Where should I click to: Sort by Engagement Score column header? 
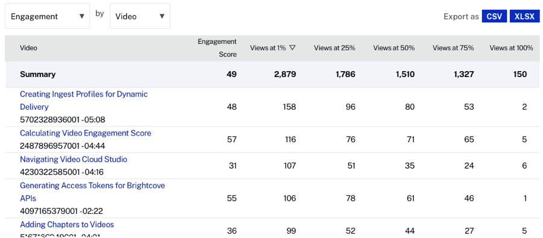217,48
